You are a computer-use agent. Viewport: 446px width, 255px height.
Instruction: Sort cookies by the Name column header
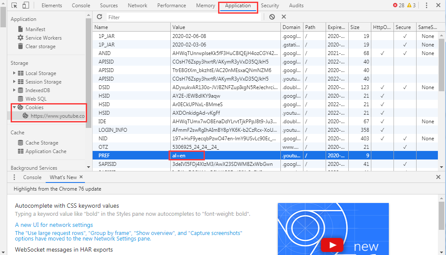coord(131,27)
